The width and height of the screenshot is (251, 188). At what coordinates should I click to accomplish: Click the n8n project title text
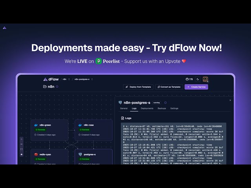pos(51,87)
